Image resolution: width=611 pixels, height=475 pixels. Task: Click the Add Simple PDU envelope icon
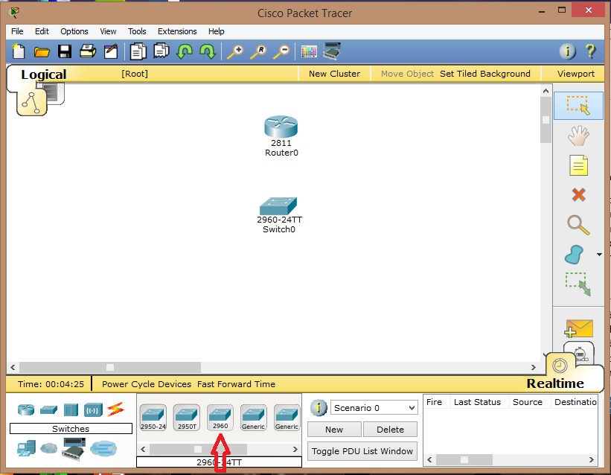point(578,328)
